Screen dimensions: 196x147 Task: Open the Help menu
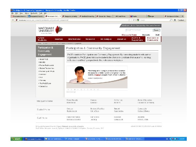tap(45, 13)
